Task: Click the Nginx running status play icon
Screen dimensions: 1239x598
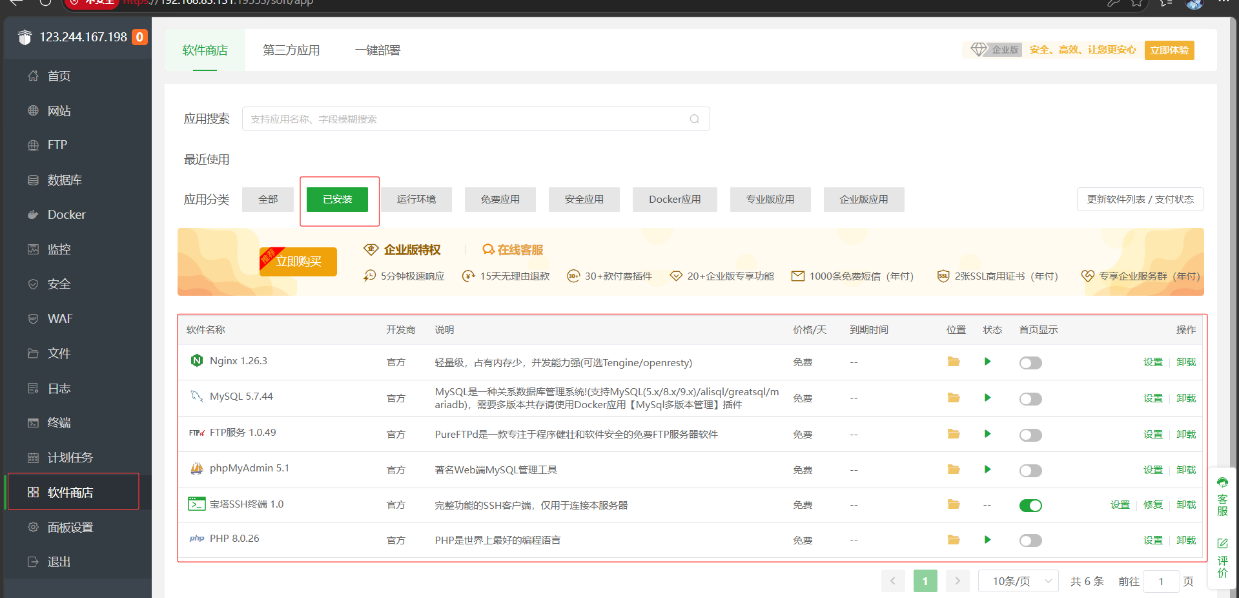Action: click(987, 362)
